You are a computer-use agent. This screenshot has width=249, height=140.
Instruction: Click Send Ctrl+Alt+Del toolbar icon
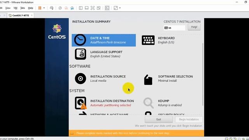52,8
